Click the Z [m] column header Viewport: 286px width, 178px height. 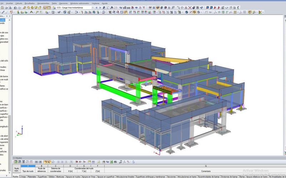98,171
